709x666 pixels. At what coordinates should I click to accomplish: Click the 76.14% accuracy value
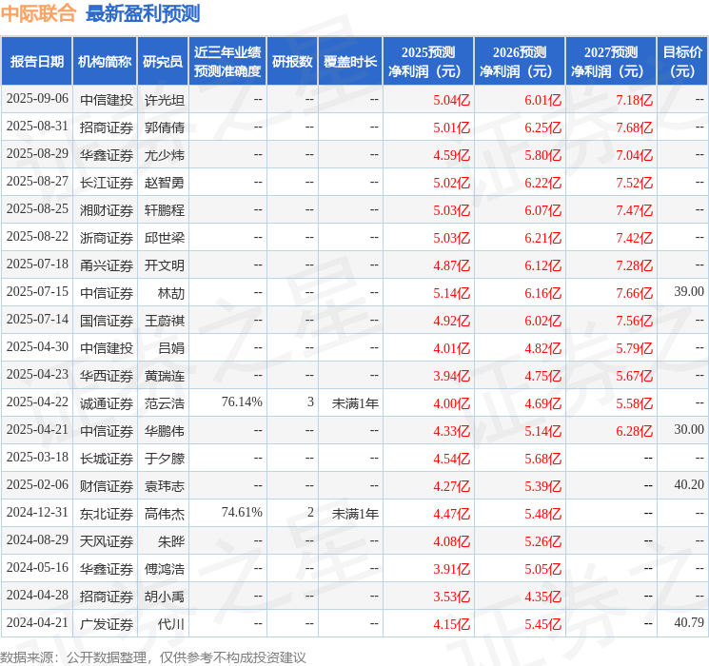pyautogui.click(x=242, y=402)
